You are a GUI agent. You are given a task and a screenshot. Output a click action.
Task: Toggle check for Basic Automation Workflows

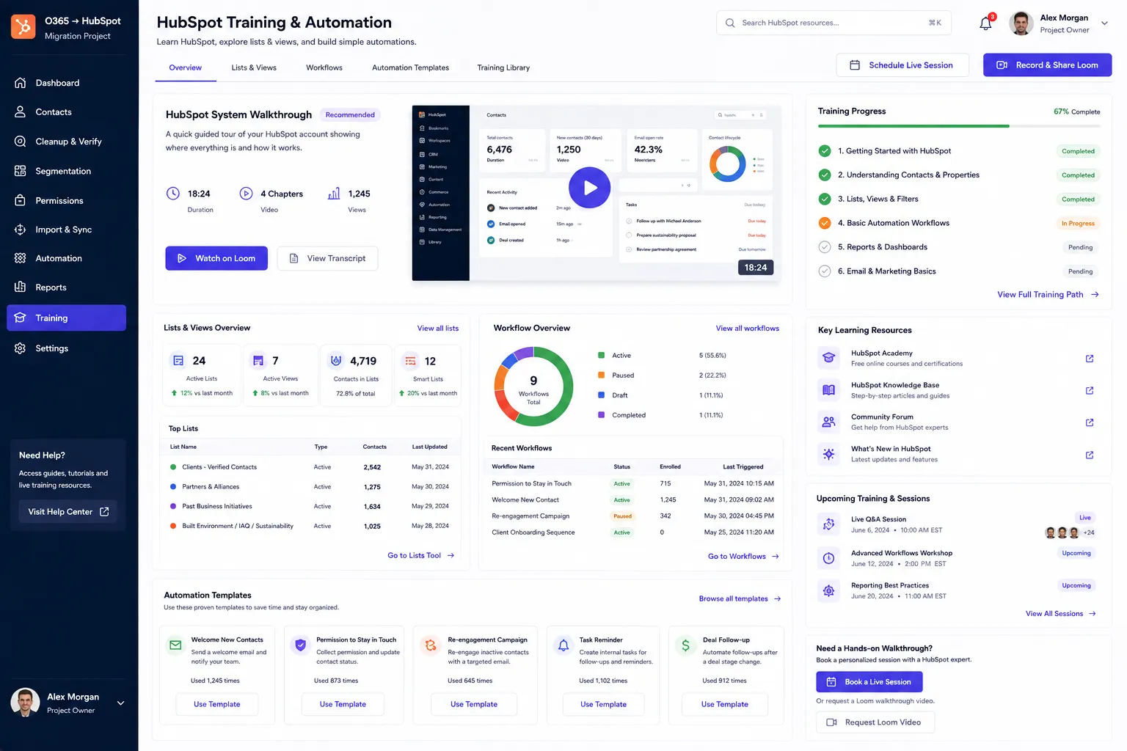pyautogui.click(x=825, y=223)
